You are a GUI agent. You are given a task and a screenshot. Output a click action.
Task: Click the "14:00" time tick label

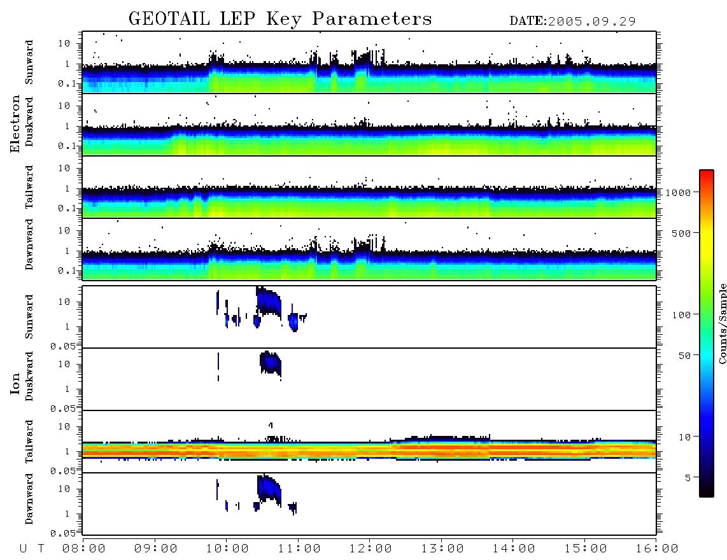pyautogui.click(x=514, y=549)
